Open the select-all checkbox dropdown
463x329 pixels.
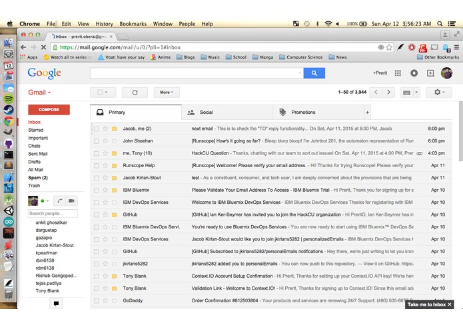(103, 93)
